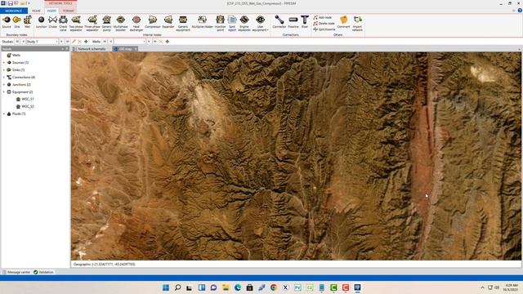Screen dimensions: 523x294
Task: Open Windows taskbar Search
Action: click(x=177, y=287)
